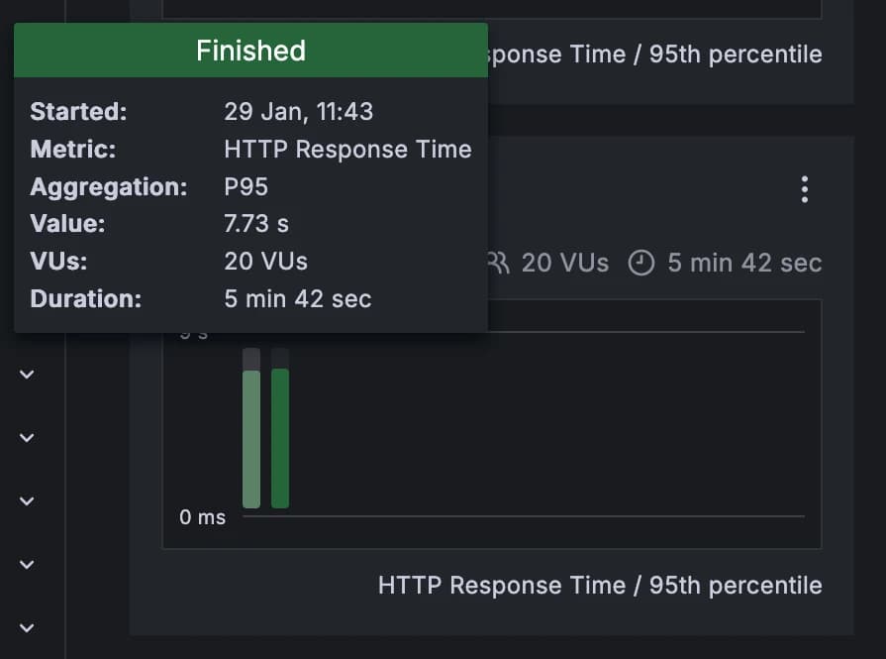Click the HTTP Response Time metric in tooltip
Image resolution: width=886 pixels, height=659 pixels.
(347, 149)
